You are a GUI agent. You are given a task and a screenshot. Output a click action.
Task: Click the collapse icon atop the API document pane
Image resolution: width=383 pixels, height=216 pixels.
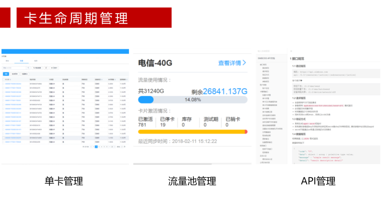pyautogui.click(x=290, y=51)
